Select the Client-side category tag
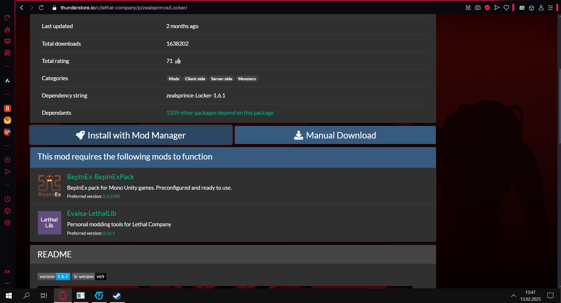Image resolution: width=561 pixels, height=303 pixels. click(x=195, y=79)
